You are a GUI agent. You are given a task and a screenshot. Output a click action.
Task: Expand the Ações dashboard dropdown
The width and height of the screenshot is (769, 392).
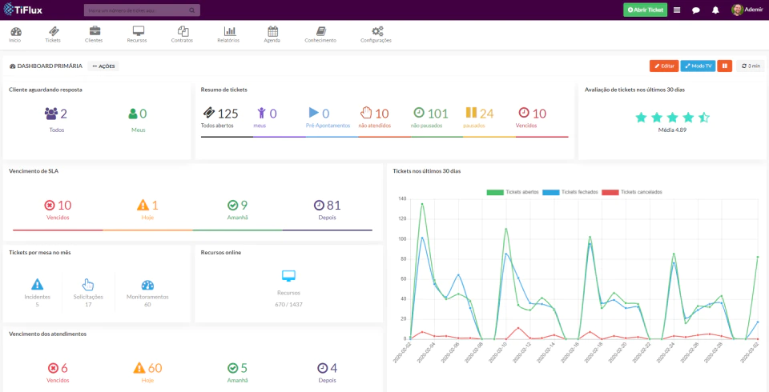click(103, 66)
